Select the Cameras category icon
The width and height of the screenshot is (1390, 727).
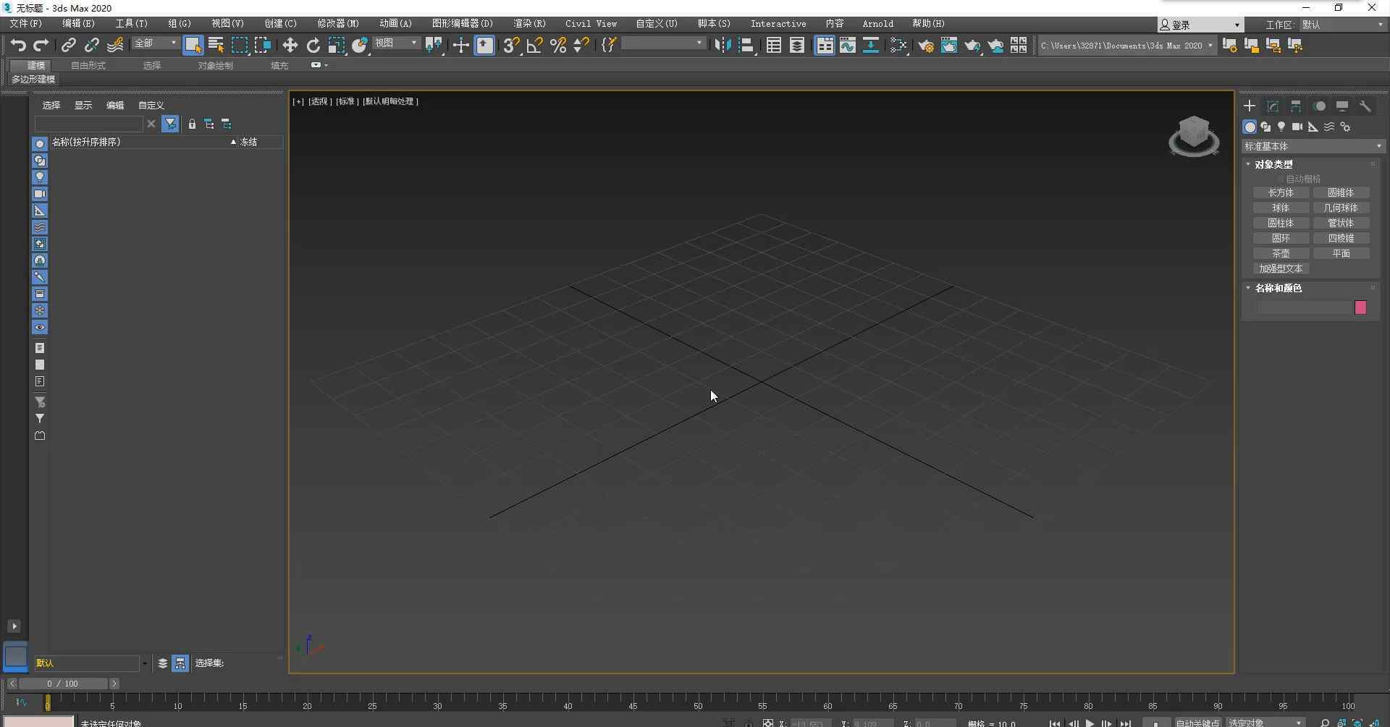[1297, 127]
